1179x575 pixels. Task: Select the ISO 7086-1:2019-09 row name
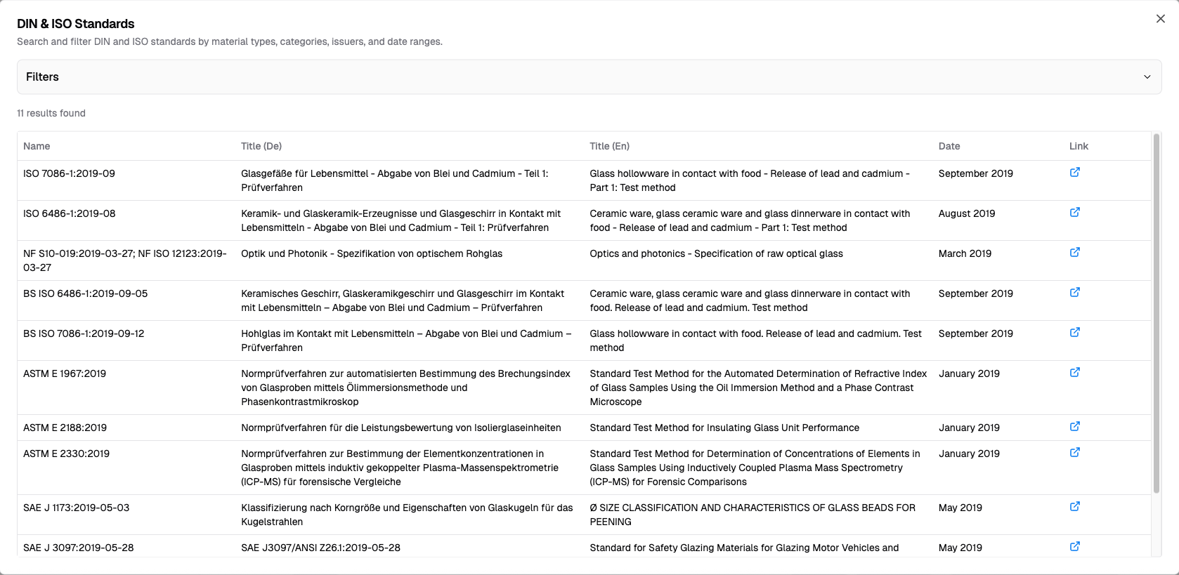(69, 173)
